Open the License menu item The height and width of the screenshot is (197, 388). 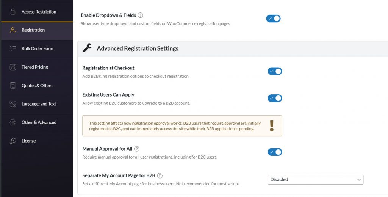coord(28,141)
